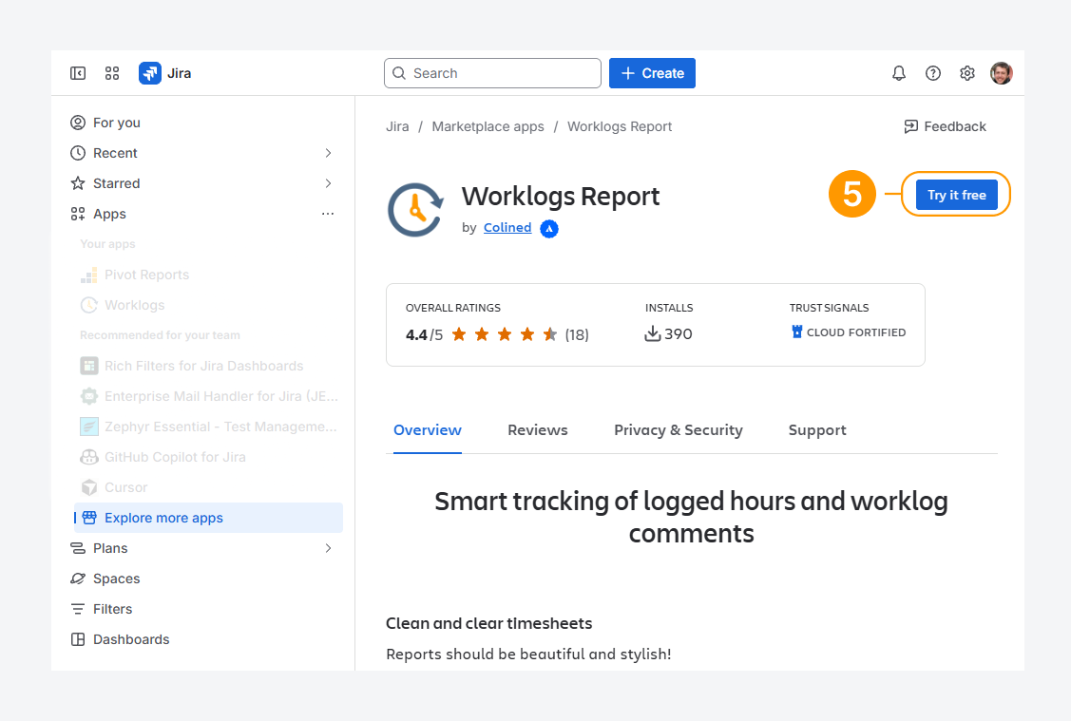Go to Jira breadcrumb link
The image size is (1071, 721).
click(x=397, y=126)
